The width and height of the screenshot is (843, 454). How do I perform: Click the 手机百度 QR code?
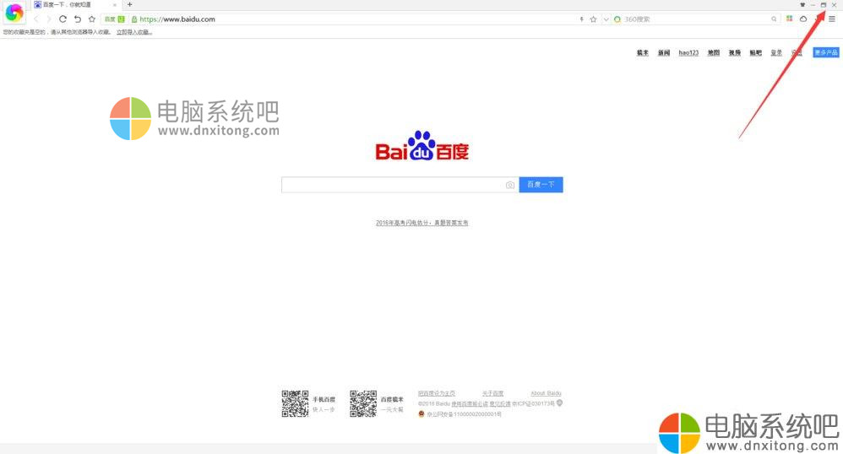(x=295, y=403)
